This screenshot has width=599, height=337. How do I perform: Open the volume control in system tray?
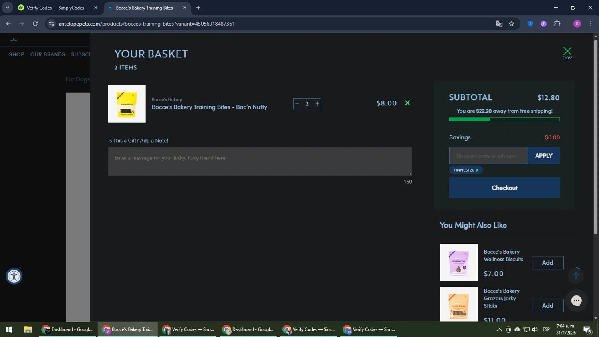(535, 329)
